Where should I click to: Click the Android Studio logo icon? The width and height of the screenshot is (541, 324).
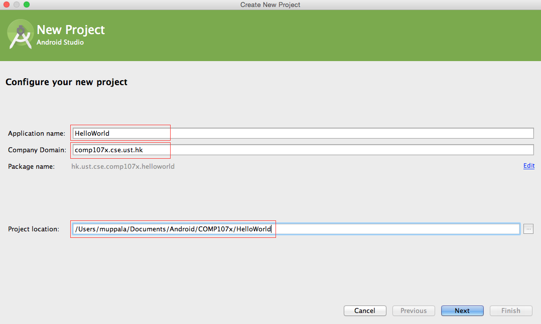coord(20,35)
